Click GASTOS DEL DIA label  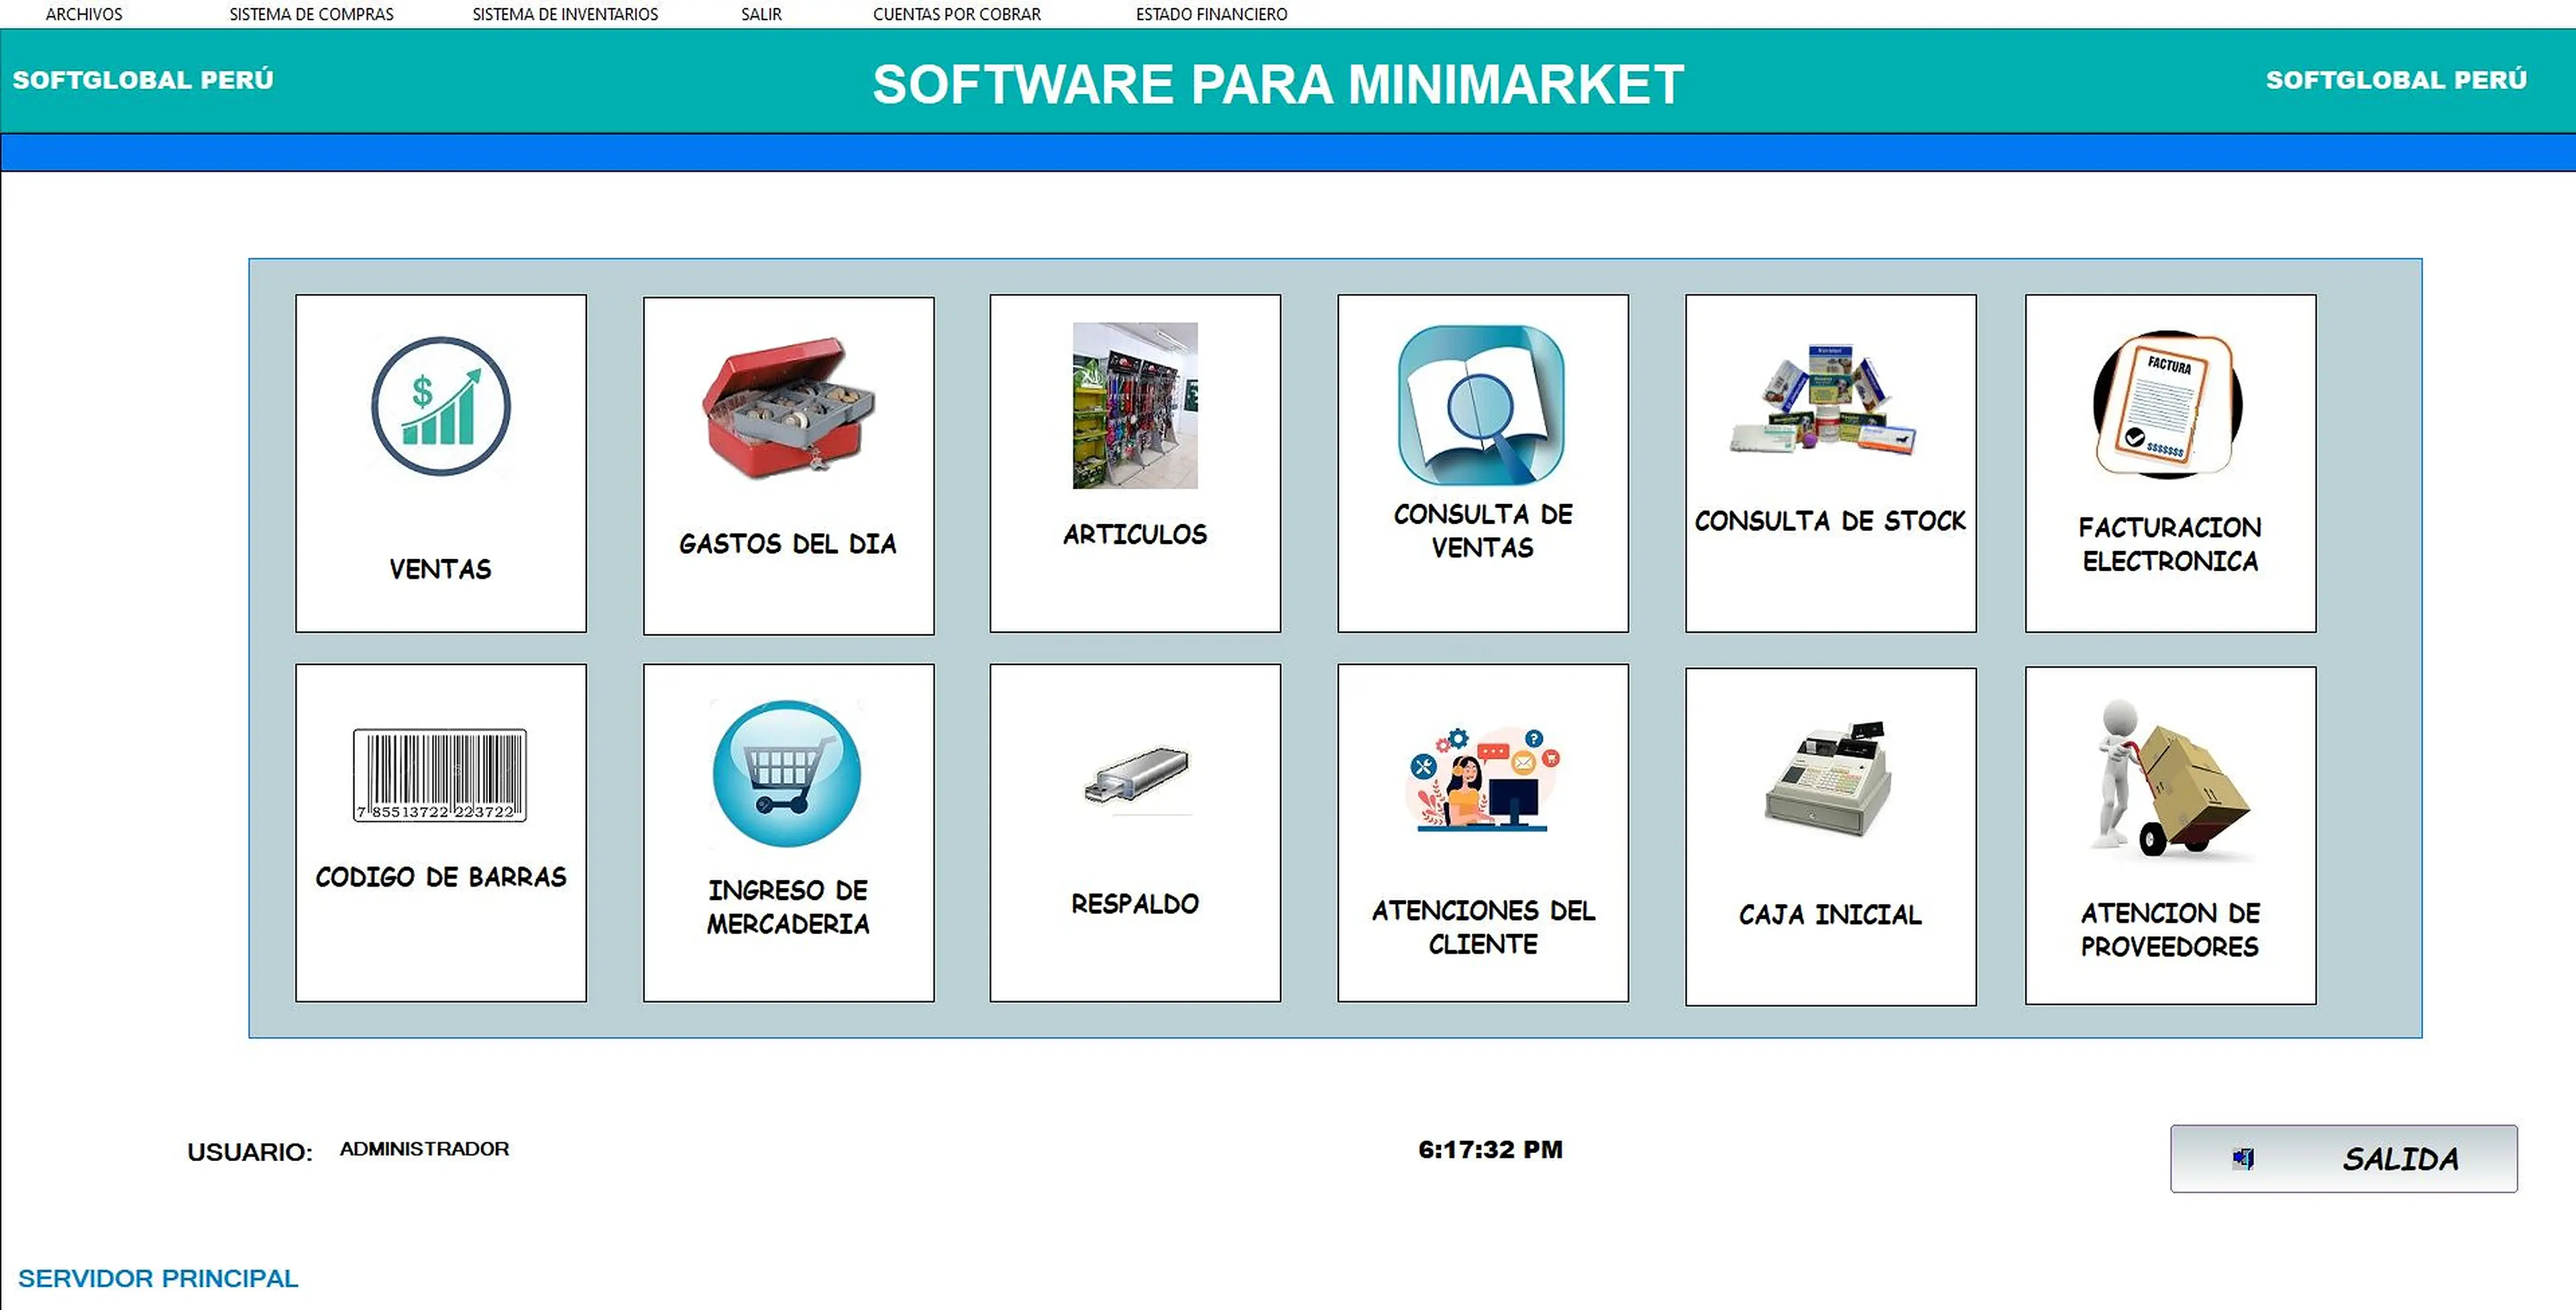[788, 544]
